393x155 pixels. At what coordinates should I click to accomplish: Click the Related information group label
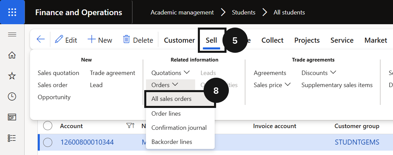click(194, 60)
